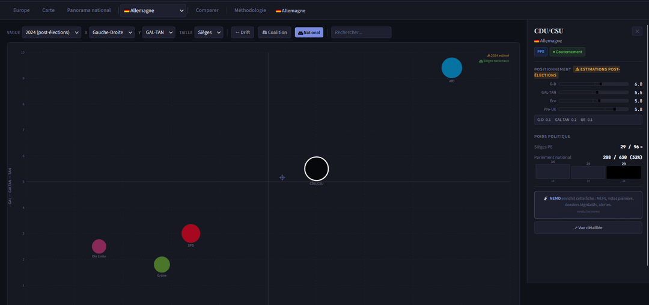
Task: Toggle the Drift display mode
Action: pos(243,32)
